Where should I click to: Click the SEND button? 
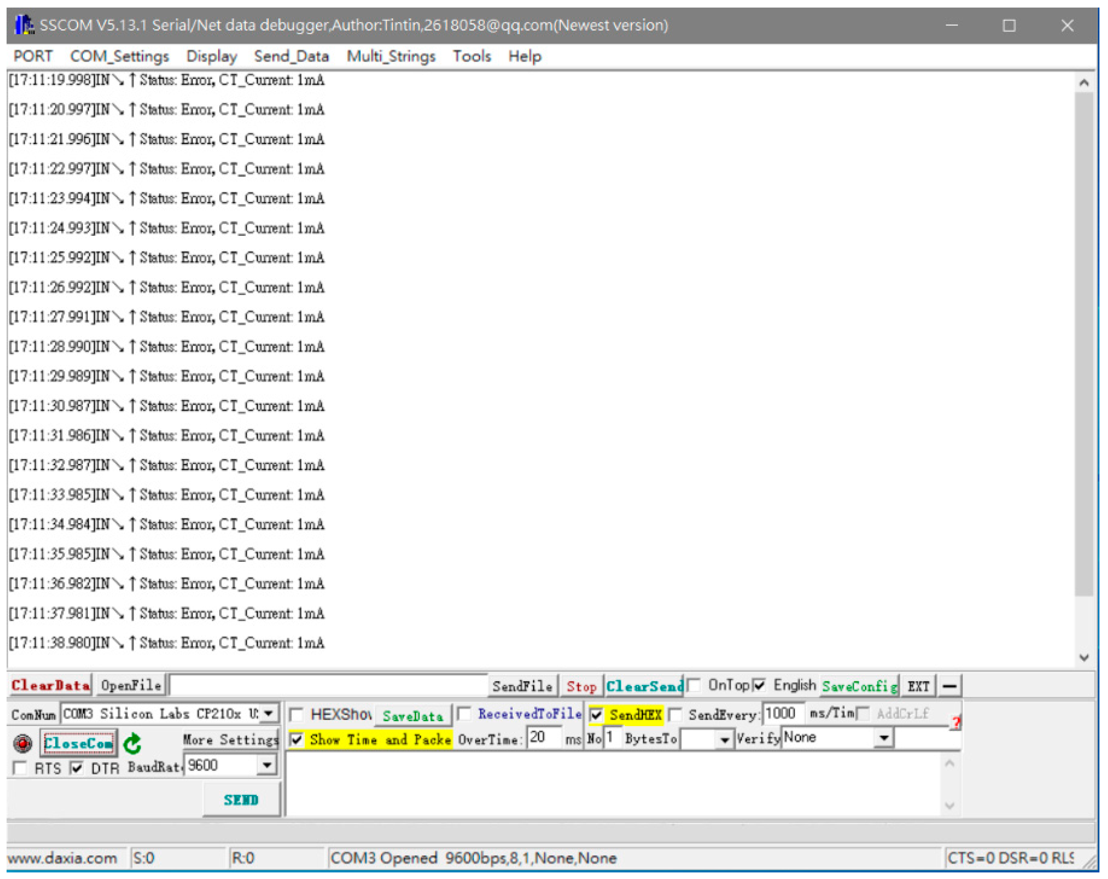click(241, 799)
